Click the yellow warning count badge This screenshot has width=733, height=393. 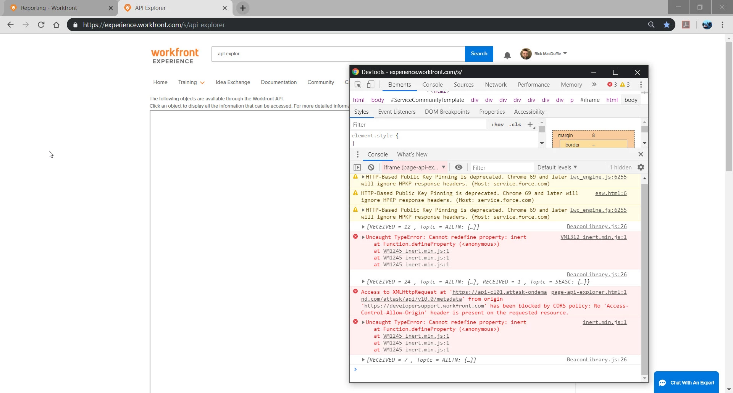click(625, 85)
